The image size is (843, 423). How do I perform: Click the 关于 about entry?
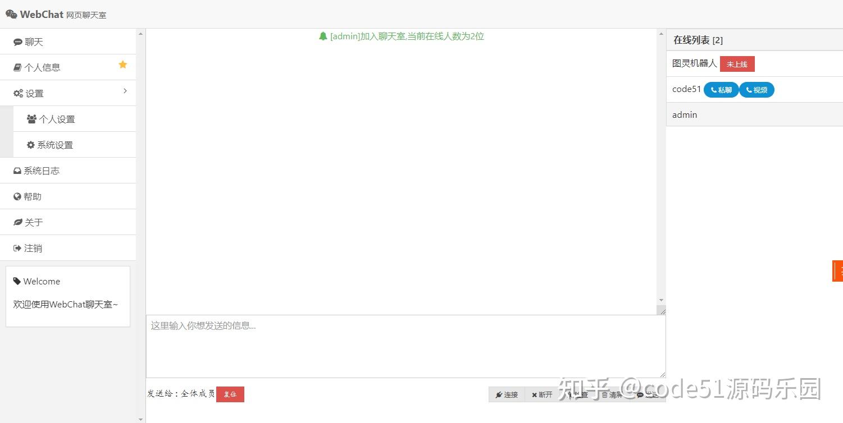(31, 222)
